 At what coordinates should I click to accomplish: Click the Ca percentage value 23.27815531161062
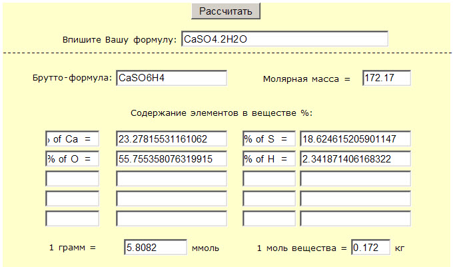point(171,139)
